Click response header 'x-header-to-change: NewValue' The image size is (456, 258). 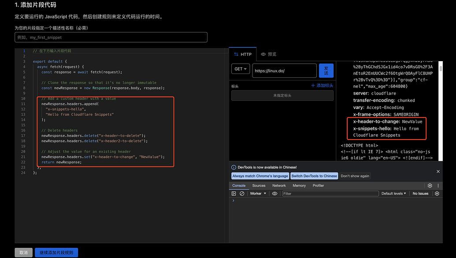pyautogui.click(x=387, y=122)
